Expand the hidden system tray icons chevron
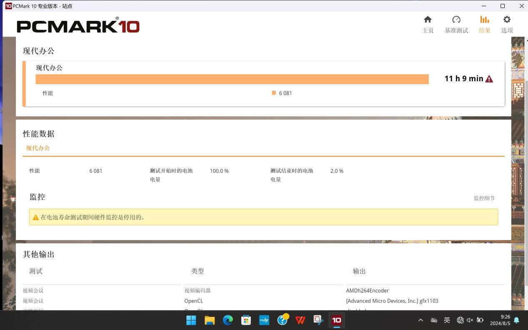This screenshot has width=528, height=330. pyautogui.click(x=420, y=320)
